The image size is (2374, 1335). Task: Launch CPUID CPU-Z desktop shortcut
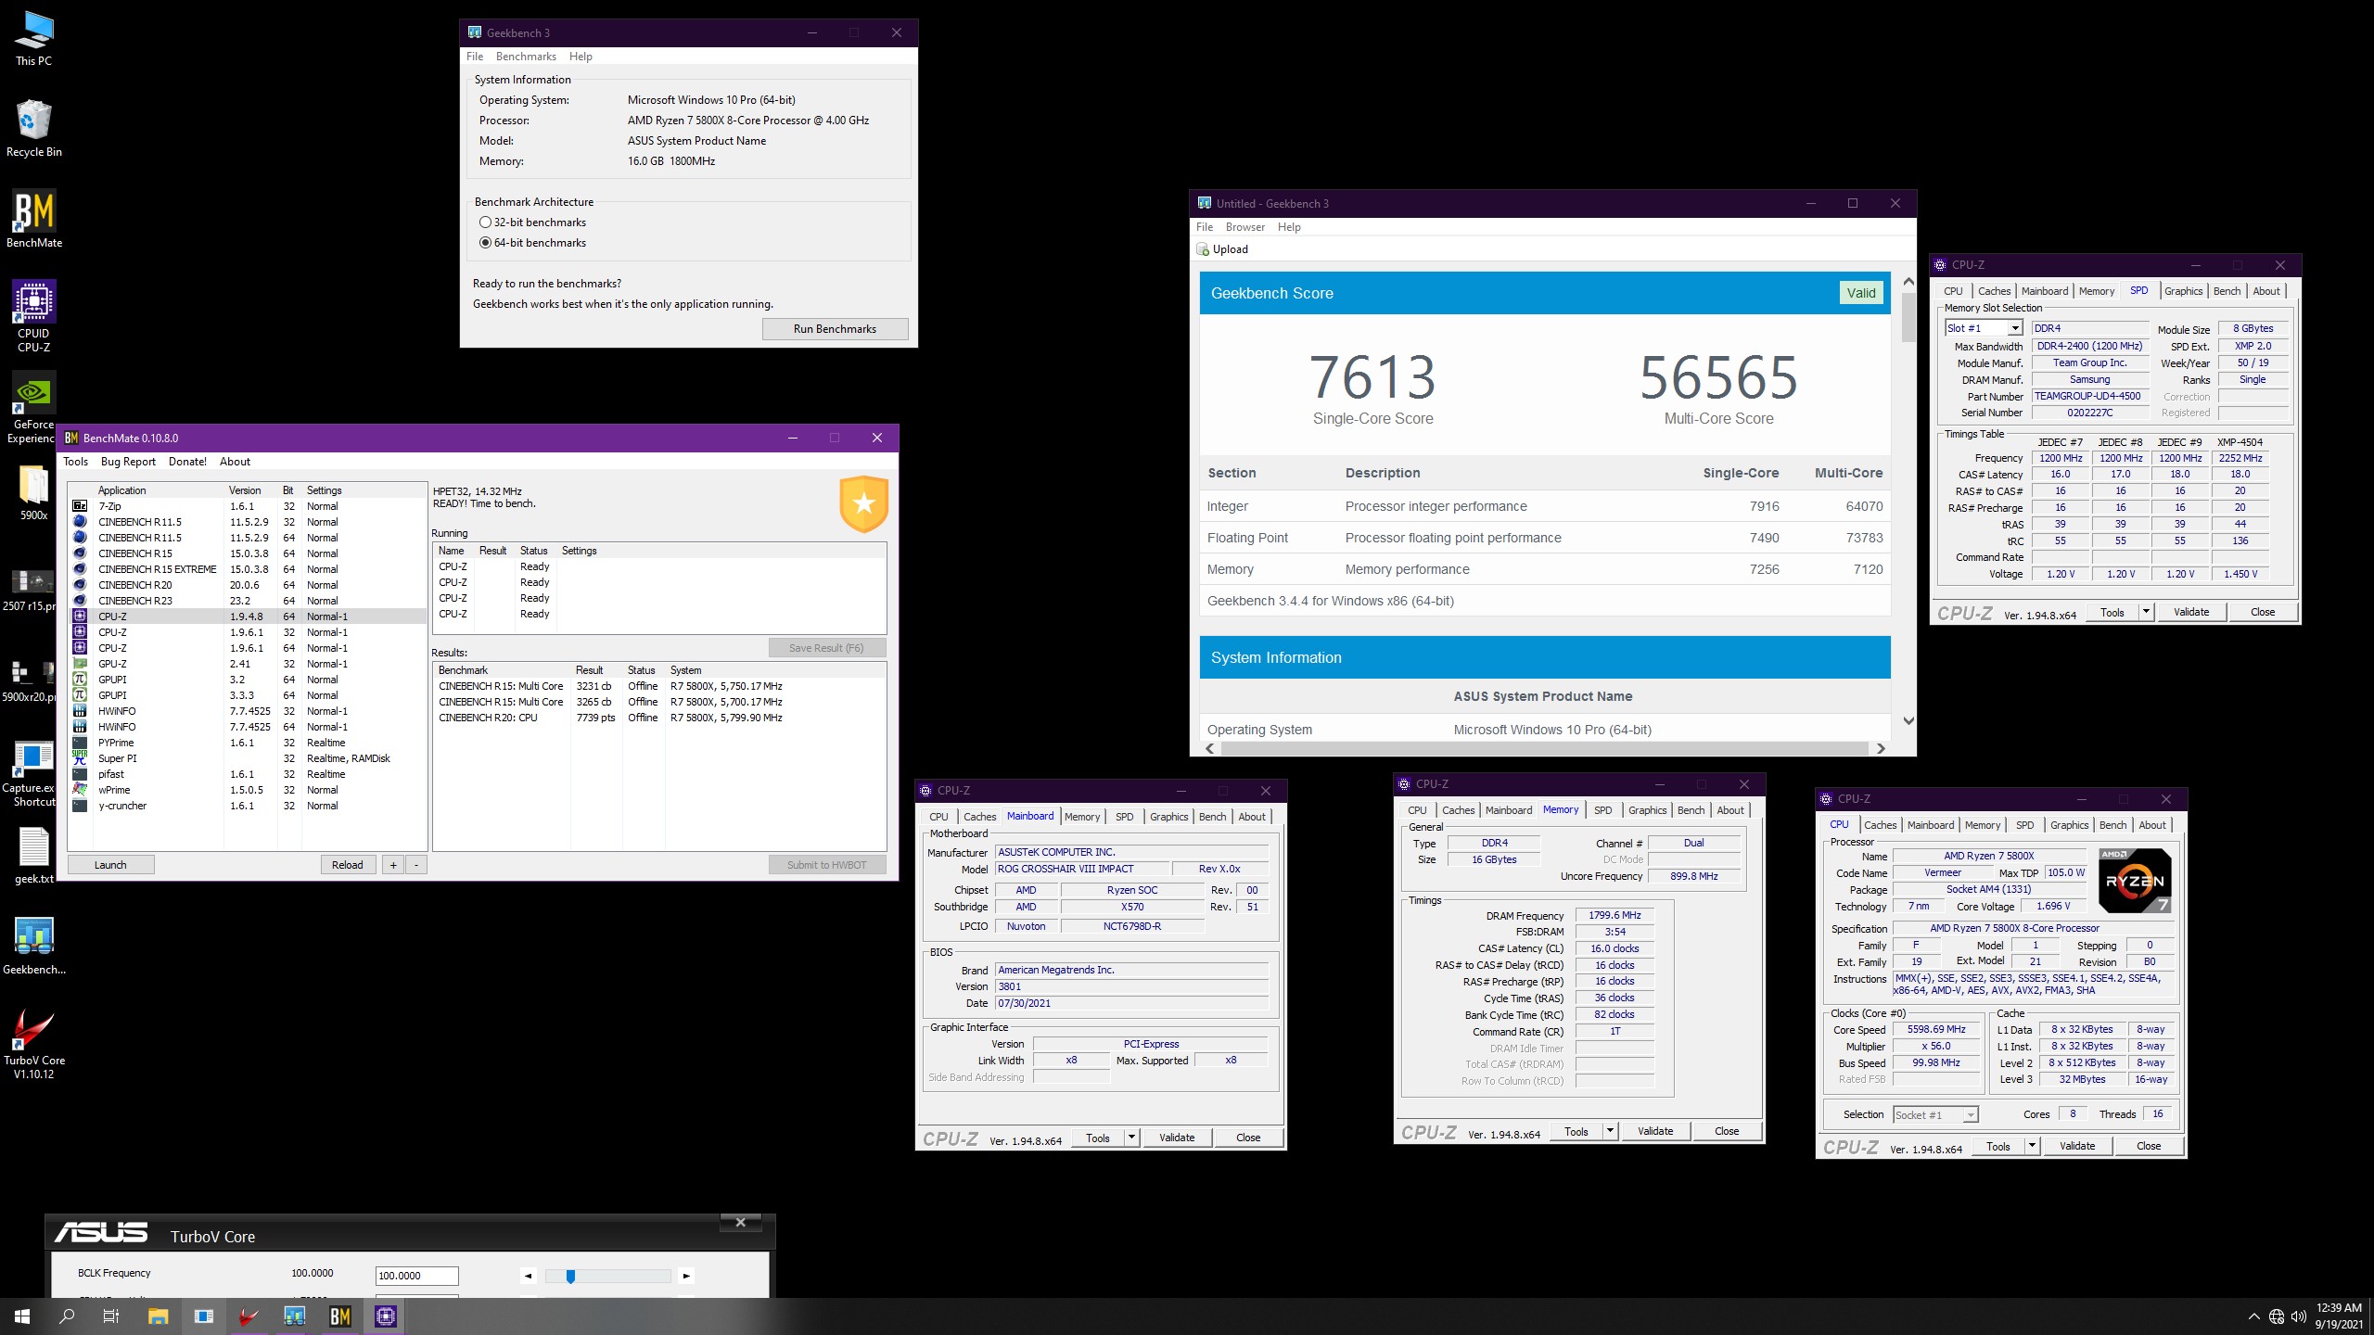coord(34,316)
